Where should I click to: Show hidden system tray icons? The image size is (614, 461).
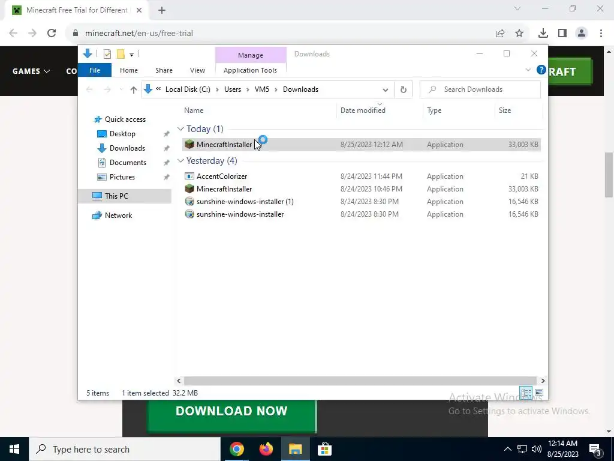(507, 449)
